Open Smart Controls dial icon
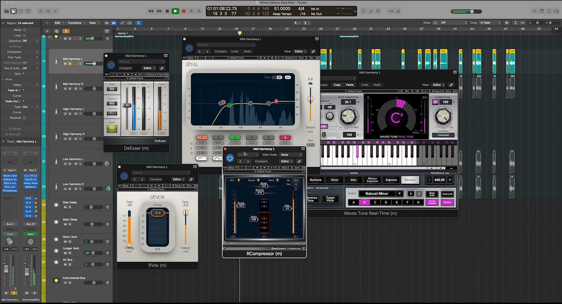The height and width of the screenshot is (304, 562). [41, 11]
